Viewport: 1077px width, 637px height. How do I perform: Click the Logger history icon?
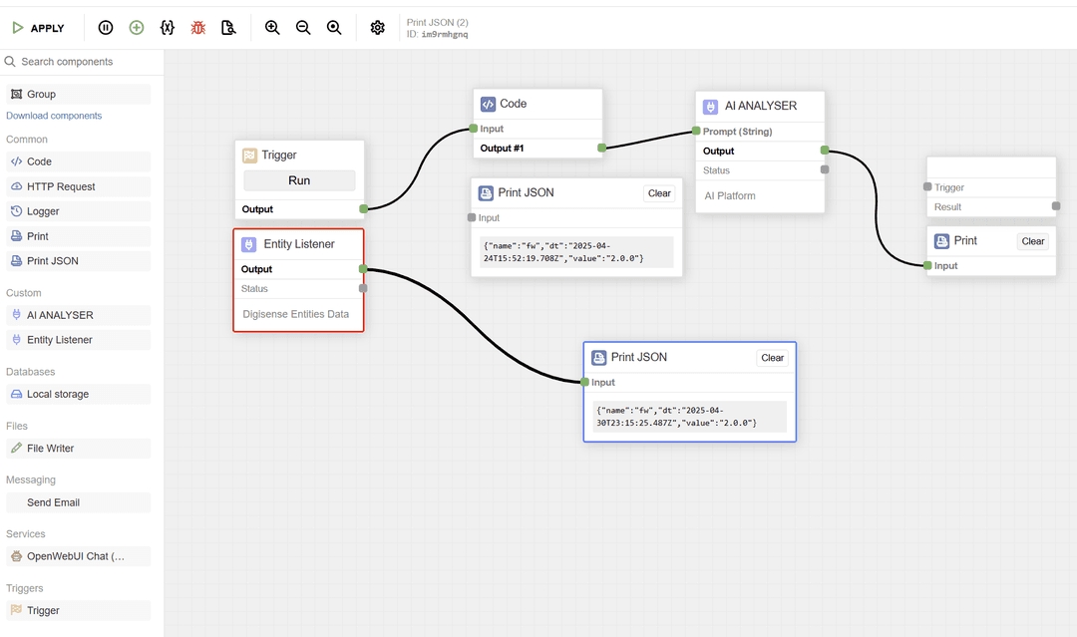17,211
